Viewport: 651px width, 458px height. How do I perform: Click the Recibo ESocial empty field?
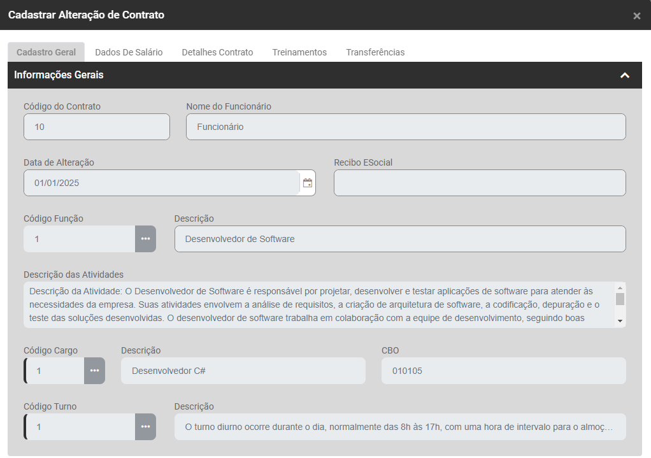tap(480, 183)
